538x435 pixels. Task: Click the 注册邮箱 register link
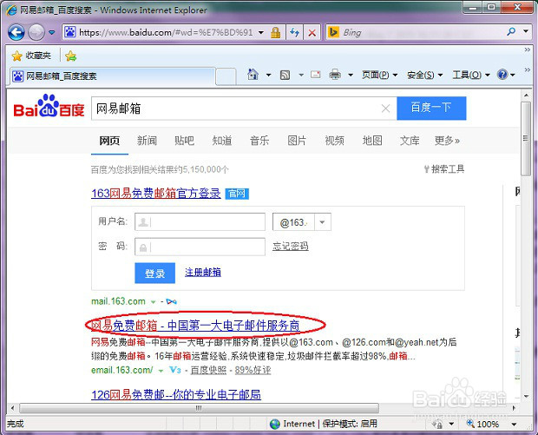point(203,273)
